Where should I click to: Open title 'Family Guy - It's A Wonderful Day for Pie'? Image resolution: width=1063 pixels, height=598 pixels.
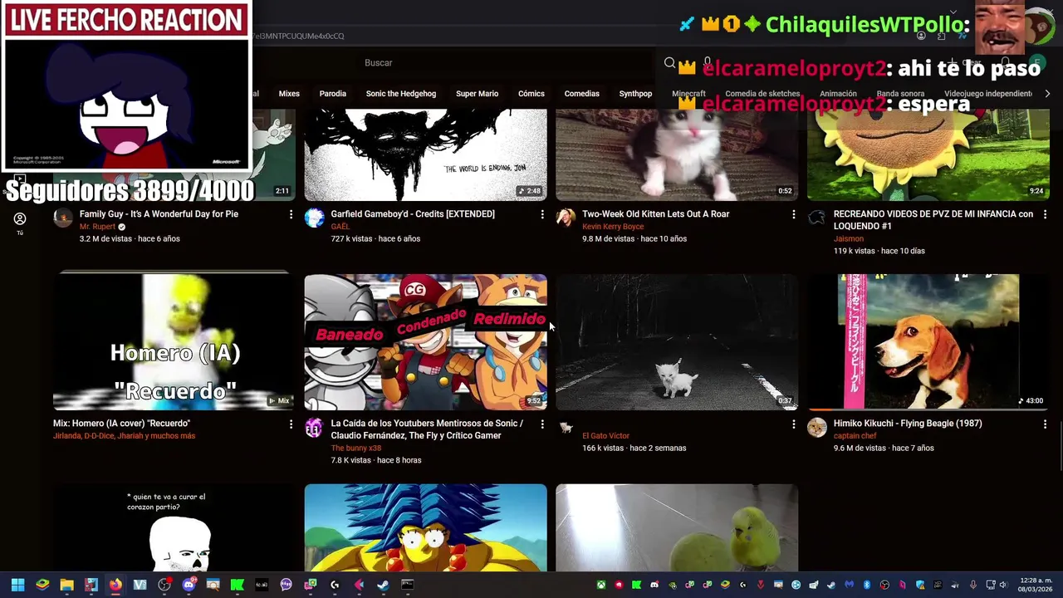tap(159, 214)
